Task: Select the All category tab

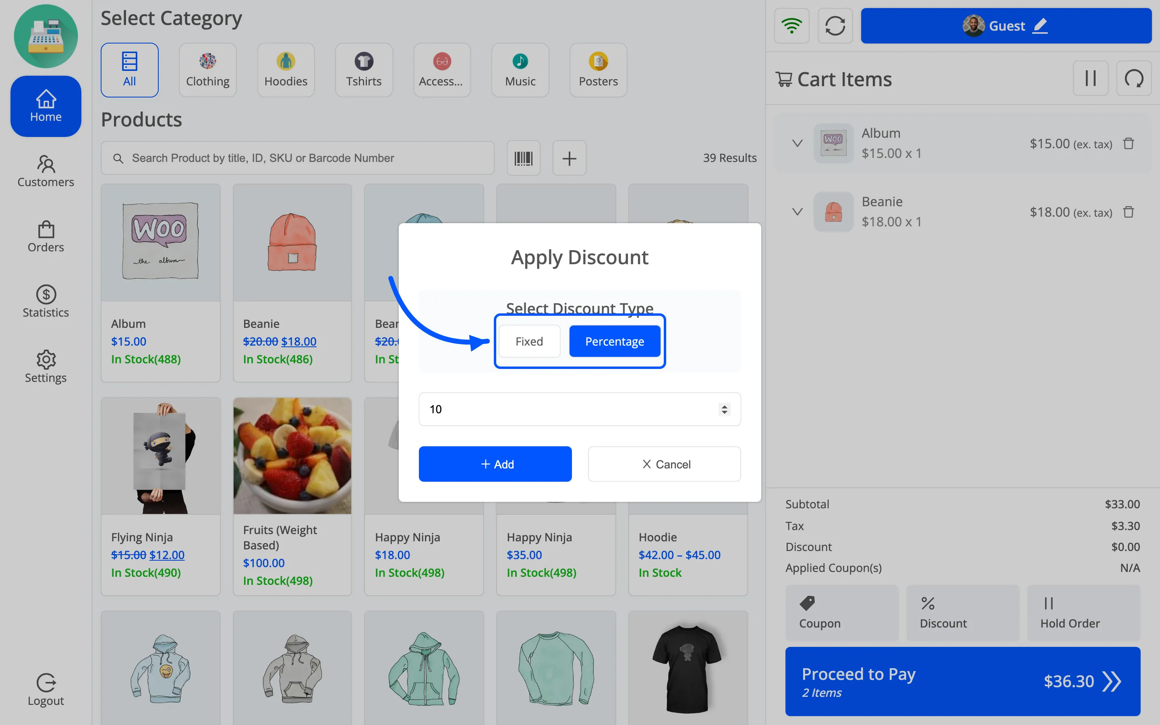Action: point(129,70)
